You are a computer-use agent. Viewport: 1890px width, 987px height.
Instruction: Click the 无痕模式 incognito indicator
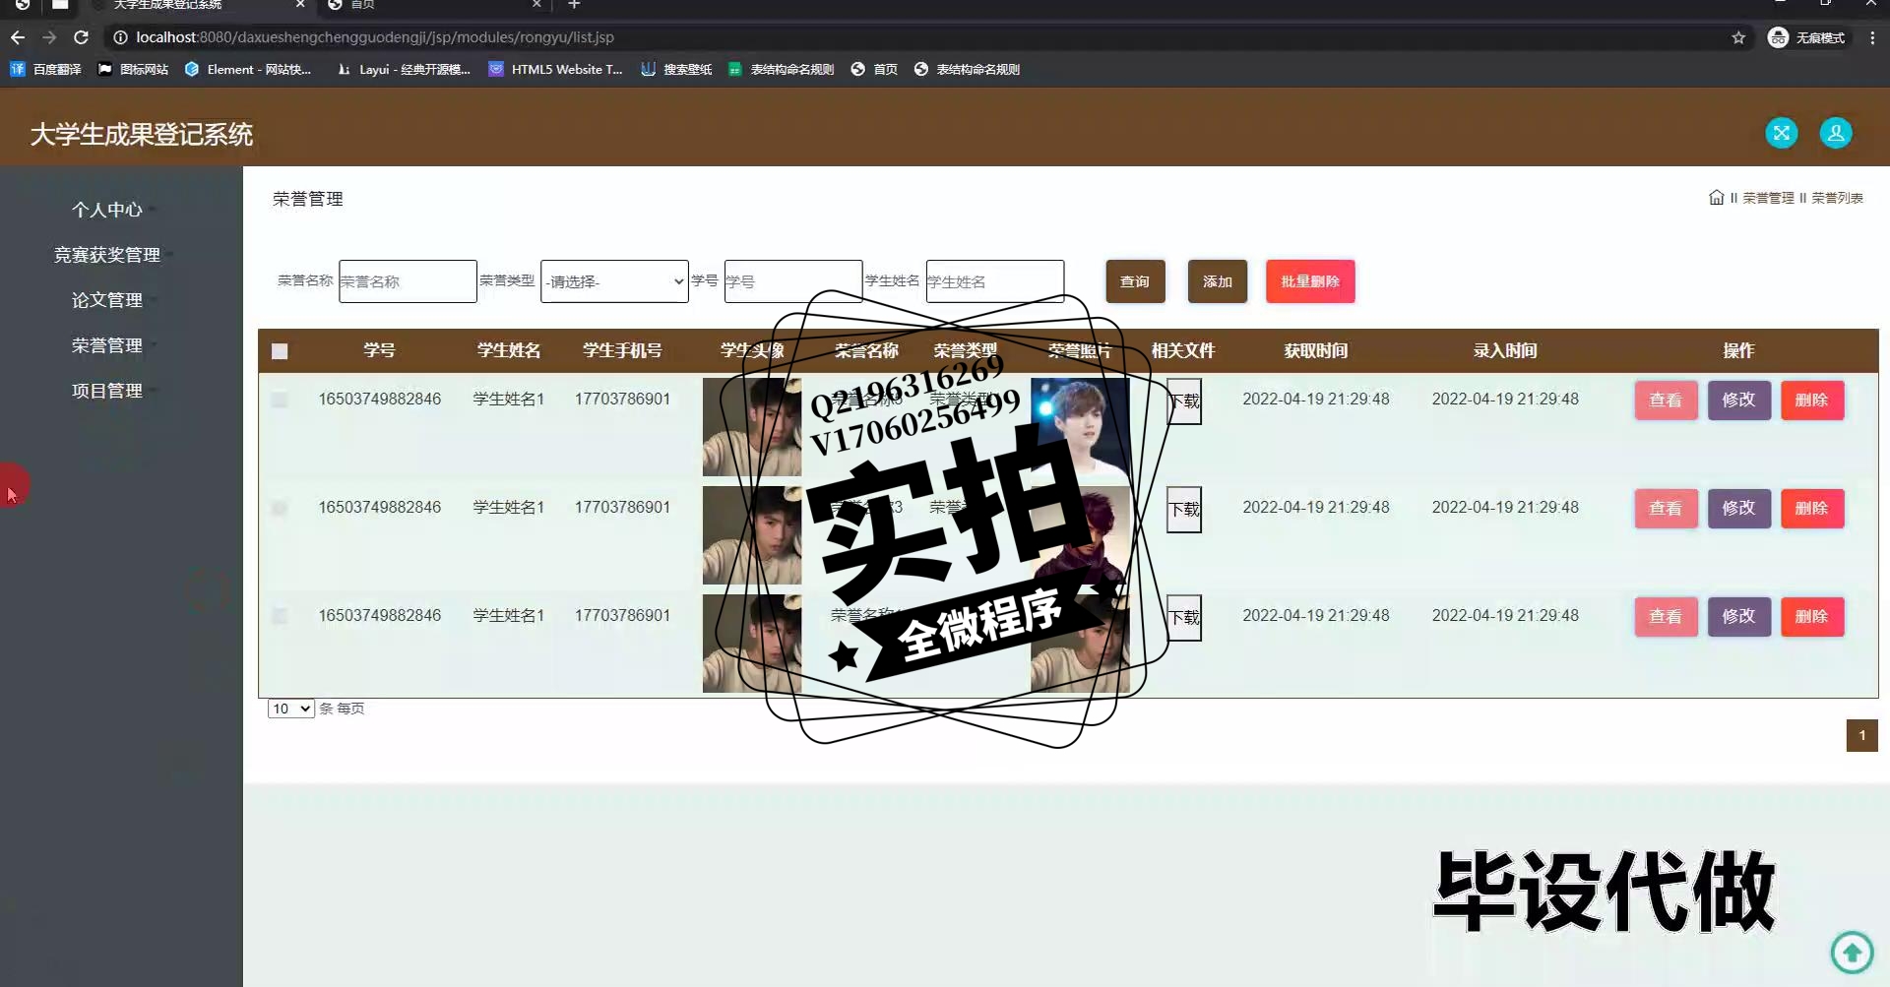[x=1807, y=37]
